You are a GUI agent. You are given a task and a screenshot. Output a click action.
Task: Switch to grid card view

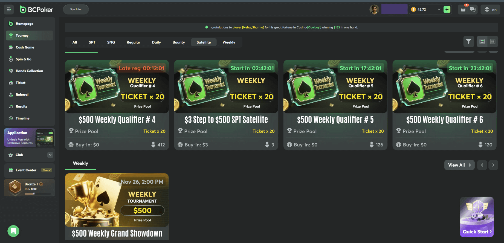coord(482,42)
